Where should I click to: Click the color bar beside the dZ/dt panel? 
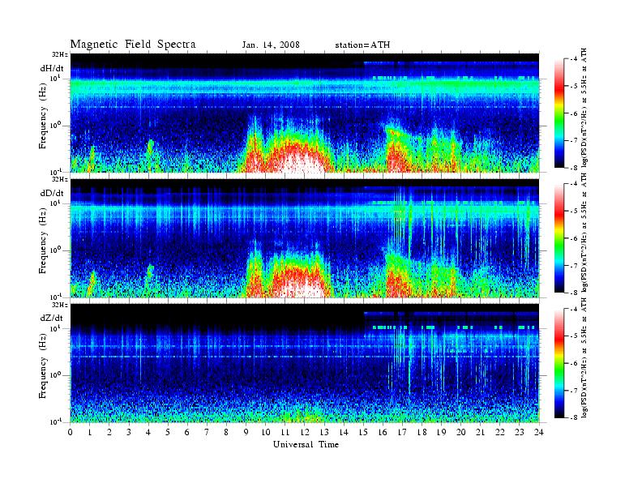pyautogui.click(x=559, y=363)
